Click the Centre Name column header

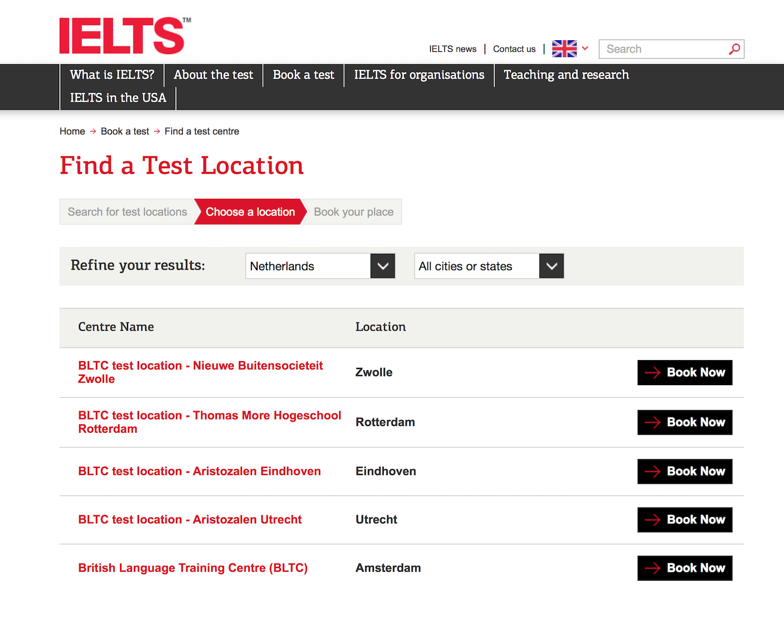[x=116, y=327]
